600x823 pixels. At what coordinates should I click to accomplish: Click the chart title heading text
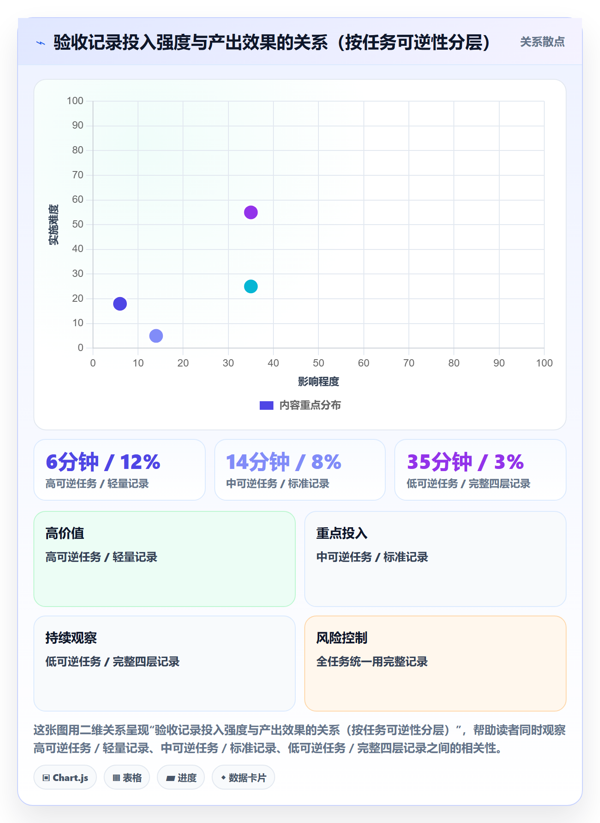click(272, 42)
